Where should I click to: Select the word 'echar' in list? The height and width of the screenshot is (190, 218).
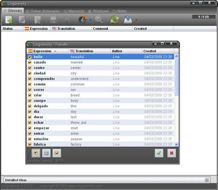[39, 123]
